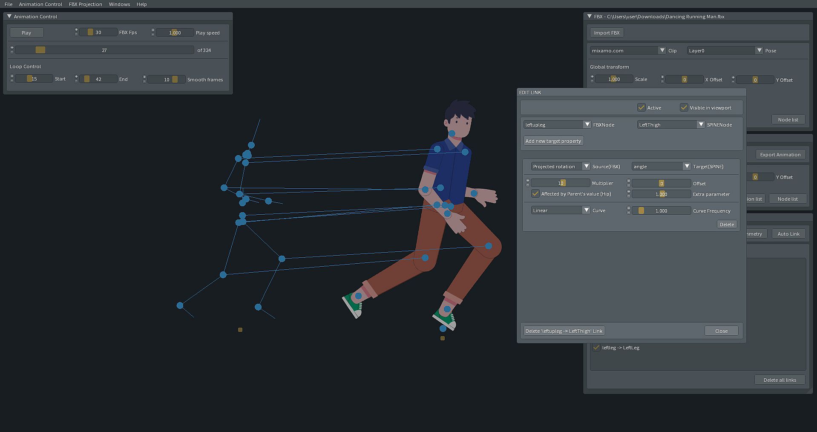This screenshot has height=432, width=817.
Task: Open the FBXNode leftupleg dropdown
Action: [557, 124]
